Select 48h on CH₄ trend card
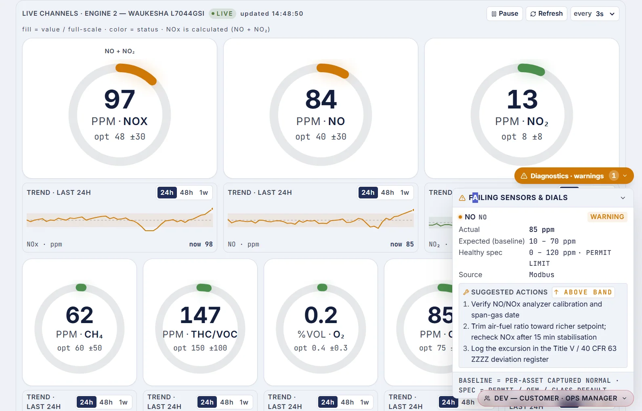The height and width of the screenshot is (411, 642). tap(106, 402)
